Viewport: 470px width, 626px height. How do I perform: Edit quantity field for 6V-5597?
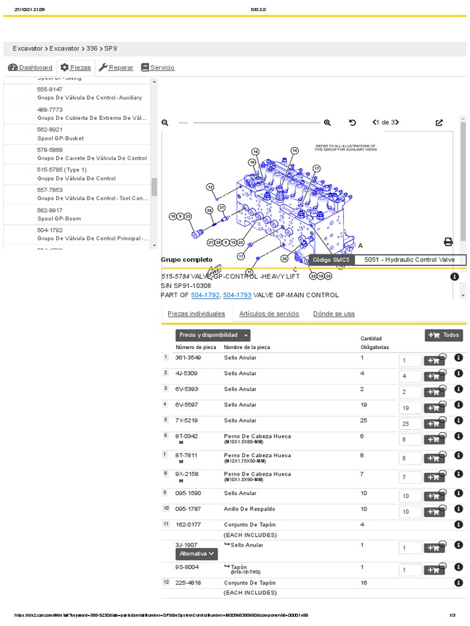pos(410,408)
